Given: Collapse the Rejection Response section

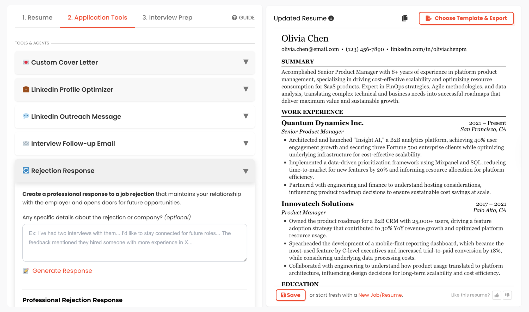Looking at the screenshot, I should point(245,171).
